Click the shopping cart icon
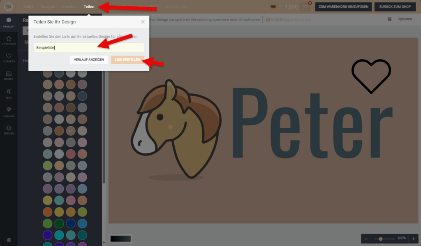 [x=305, y=7]
